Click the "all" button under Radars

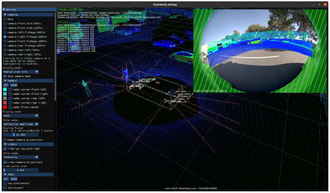pos(6,85)
